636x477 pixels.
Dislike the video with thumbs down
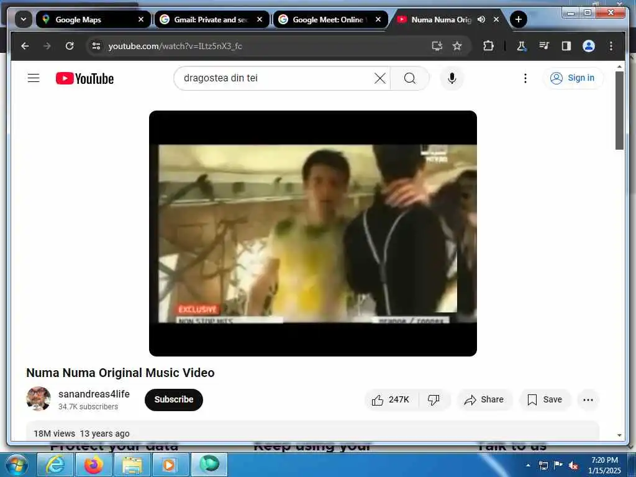434,399
